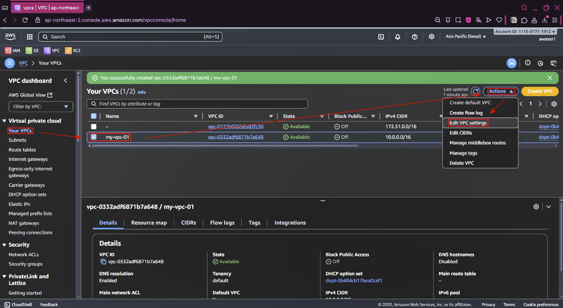Choose Delete VPC from Actions menu
This screenshot has height=308, width=563.
pyautogui.click(x=462, y=163)
